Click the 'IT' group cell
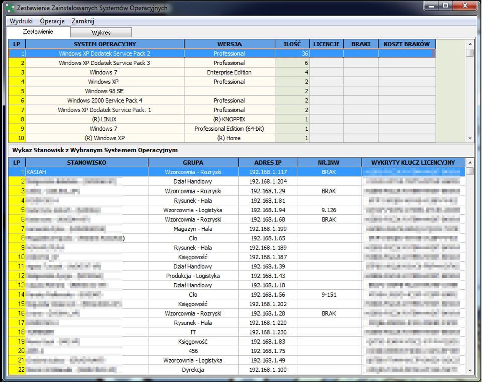This screenshot has width=482, height=382. (x=193, y=332)
